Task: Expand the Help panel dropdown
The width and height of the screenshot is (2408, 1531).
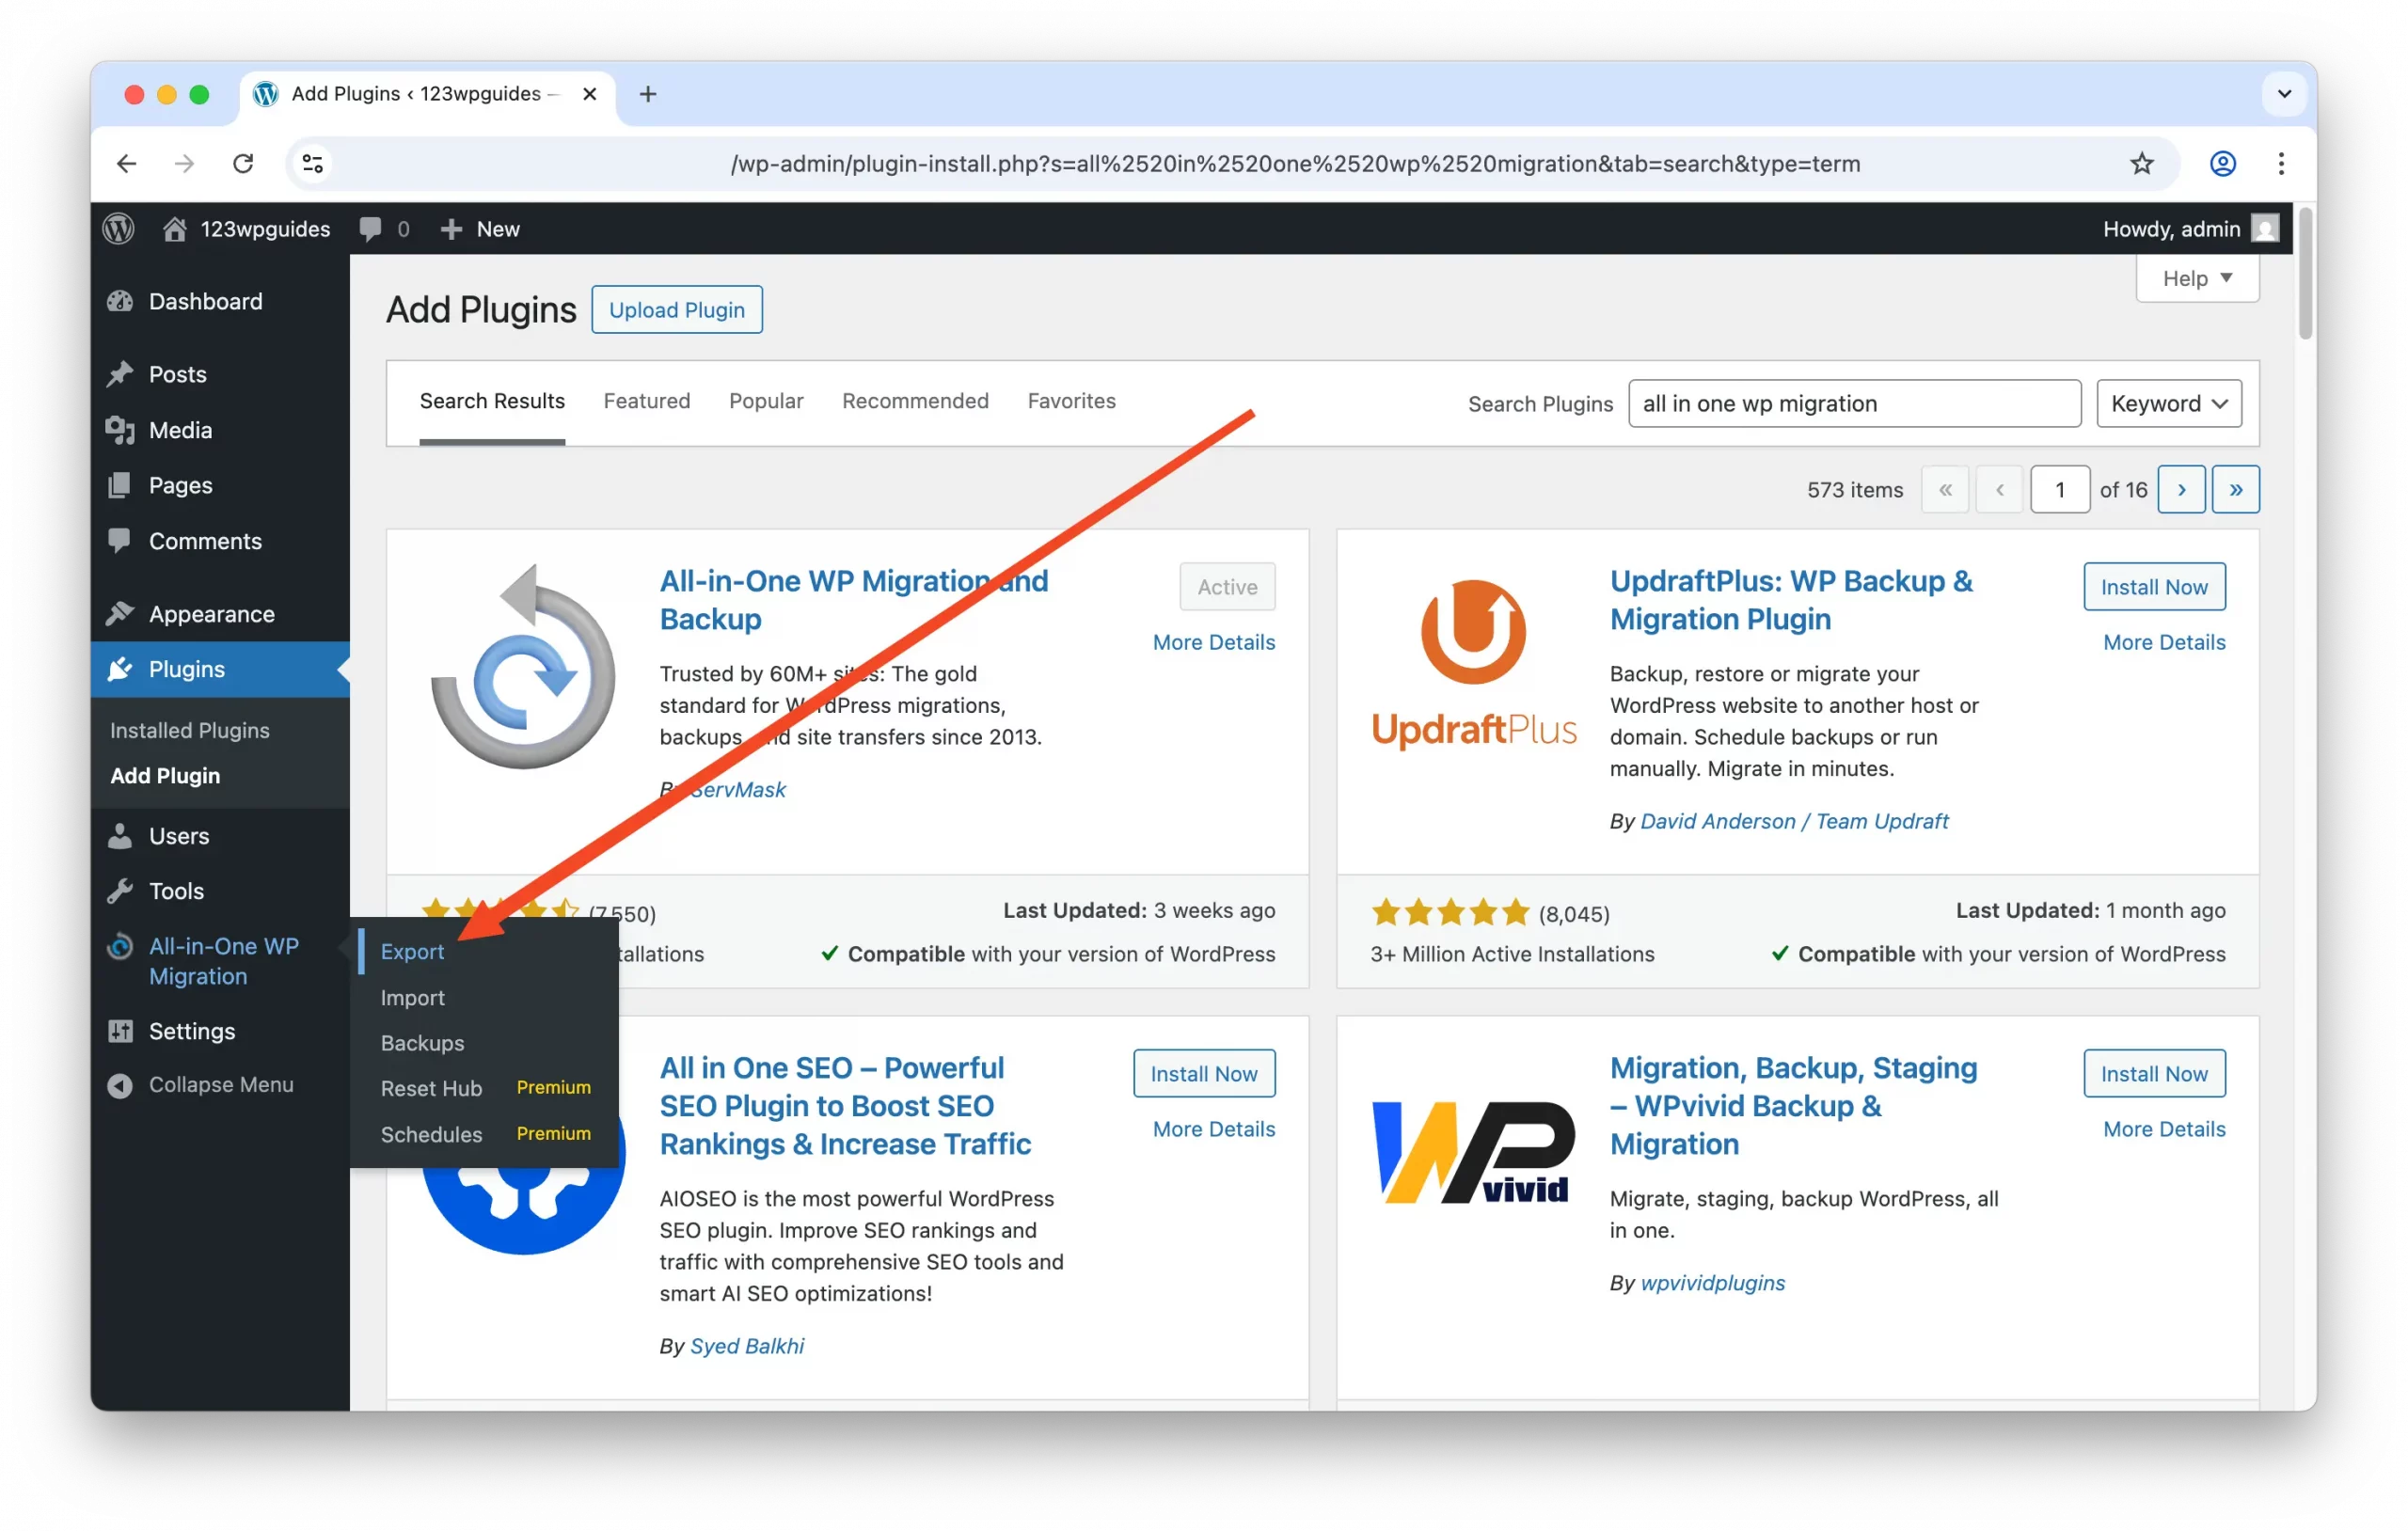Action: pos(2196,278)
